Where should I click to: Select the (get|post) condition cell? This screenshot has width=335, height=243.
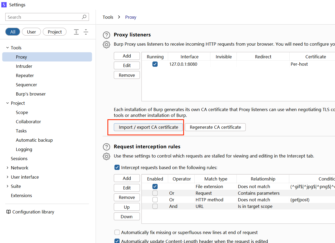(312, 200)
